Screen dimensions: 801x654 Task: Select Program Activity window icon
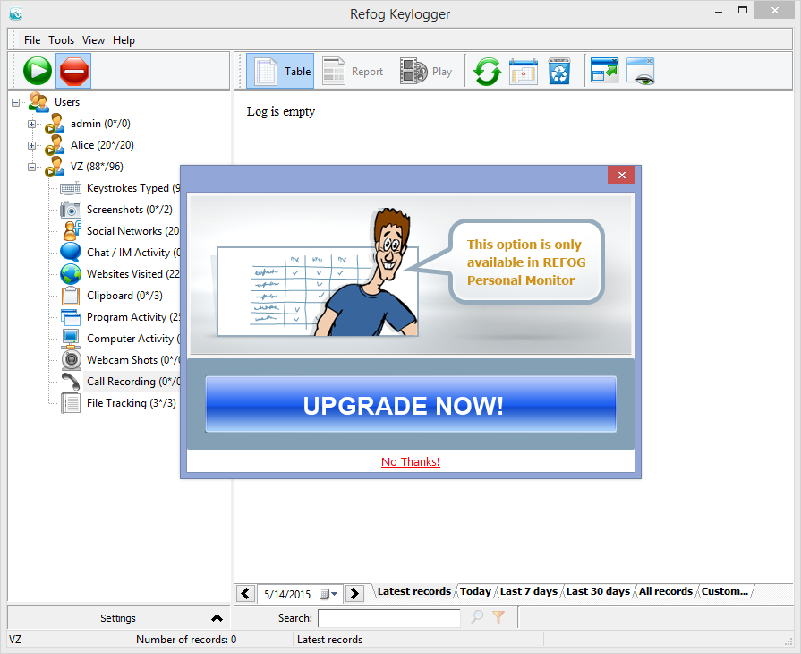pos(71,317)
